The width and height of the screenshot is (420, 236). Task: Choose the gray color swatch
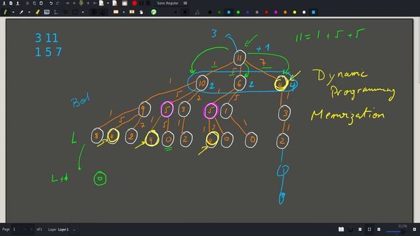tap(257, 12)
